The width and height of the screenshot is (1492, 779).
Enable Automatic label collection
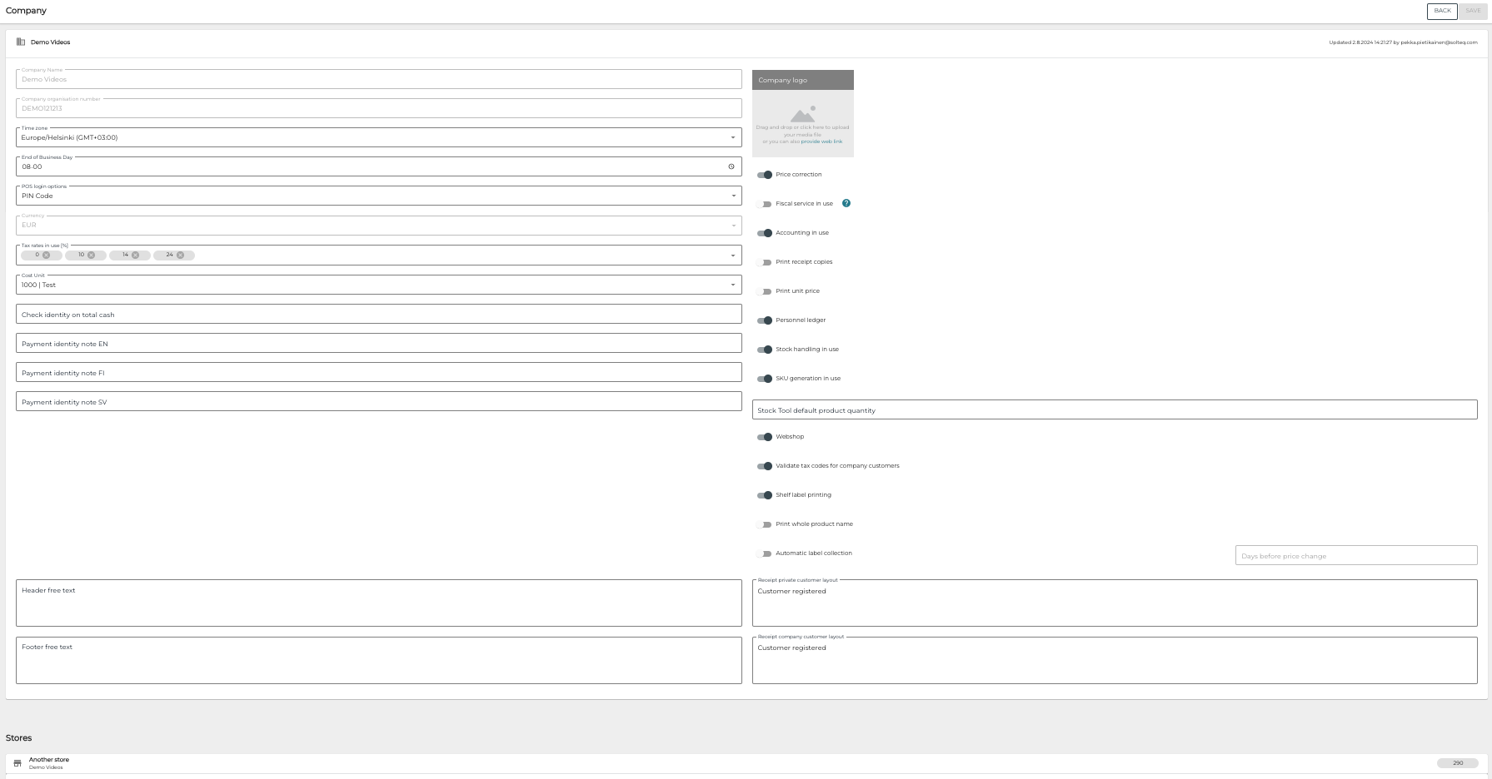coord(765,553)
